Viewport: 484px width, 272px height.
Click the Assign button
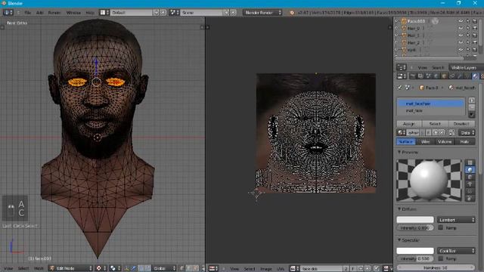tap(409, 124)
